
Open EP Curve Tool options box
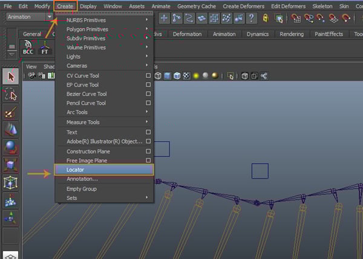point(148,85)
